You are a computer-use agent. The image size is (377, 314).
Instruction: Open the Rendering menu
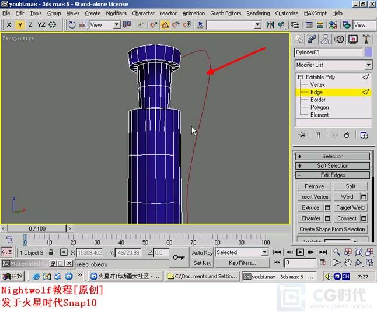(258, 13)
